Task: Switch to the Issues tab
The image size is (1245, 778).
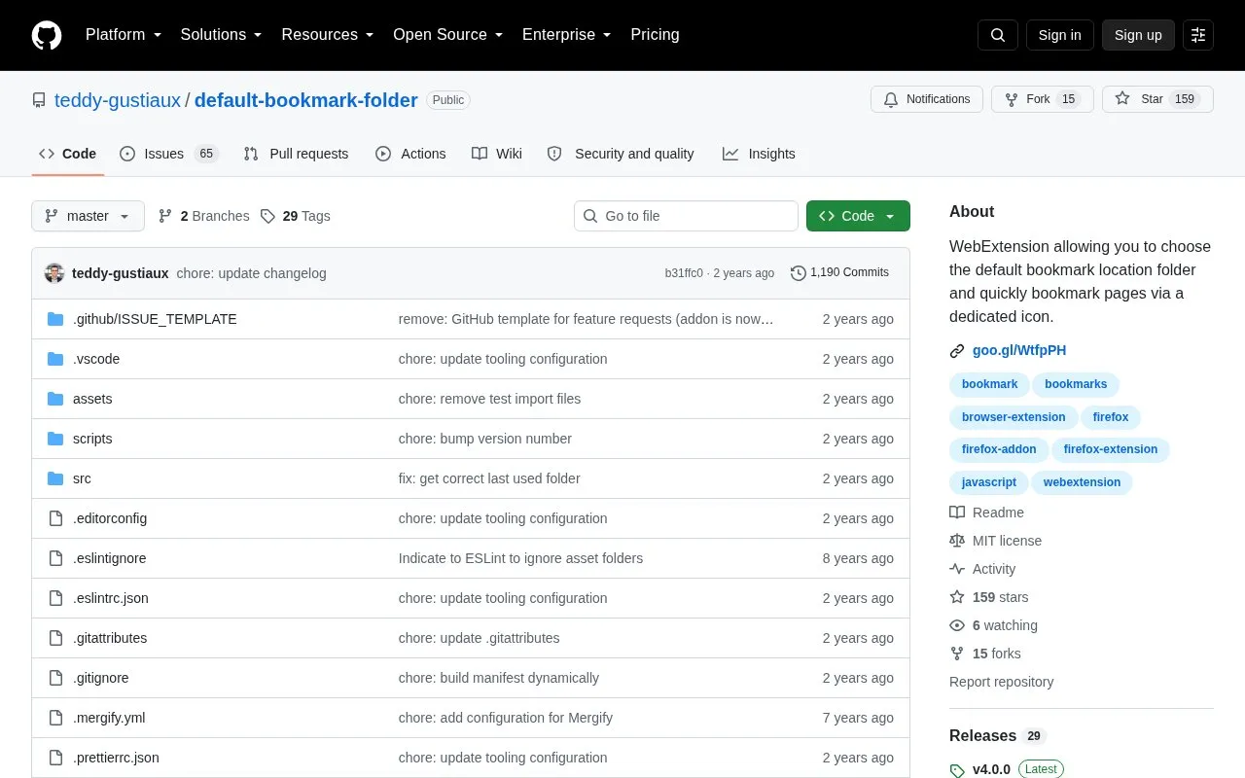Action: pyautogui.click(x=169, y=154)
